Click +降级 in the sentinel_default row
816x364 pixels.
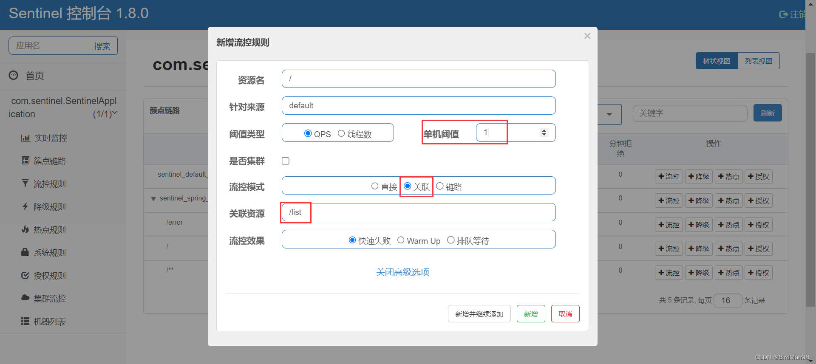[699, 176]
